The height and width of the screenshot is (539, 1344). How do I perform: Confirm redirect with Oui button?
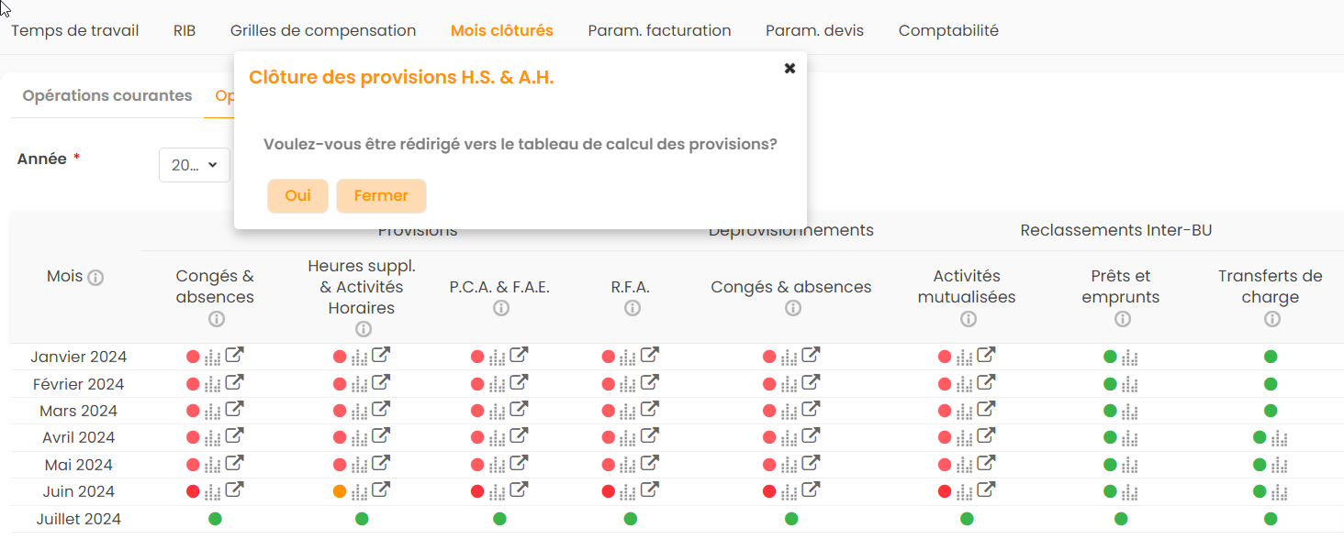coord(297,196)
